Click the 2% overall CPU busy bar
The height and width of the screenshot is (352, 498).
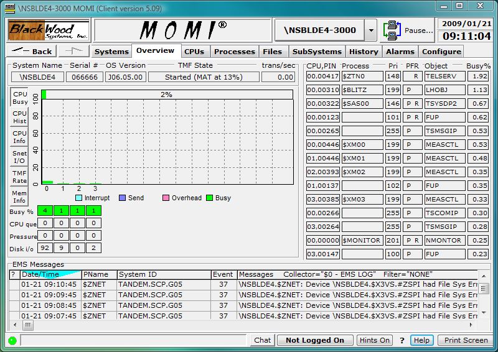[167, 95]
